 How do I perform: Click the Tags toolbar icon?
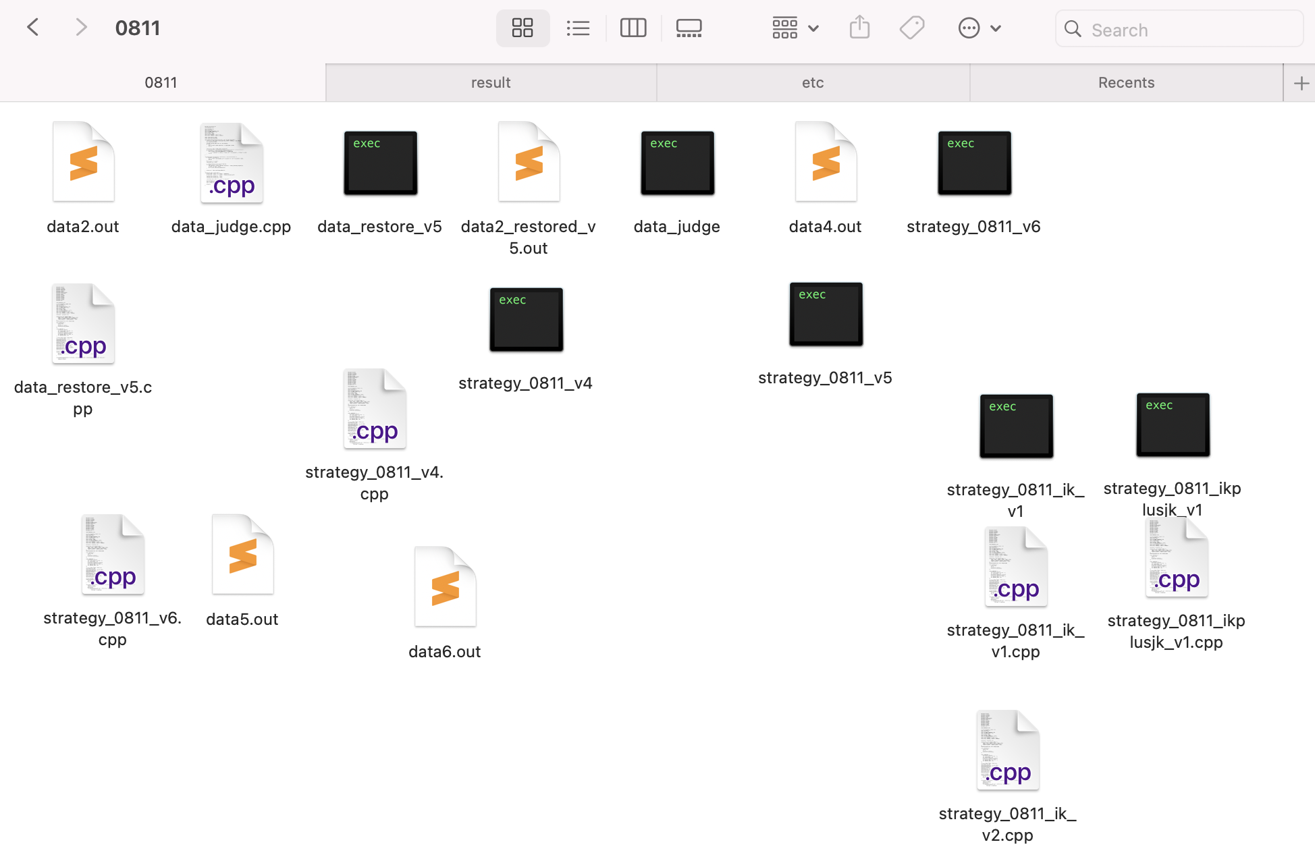912,28
